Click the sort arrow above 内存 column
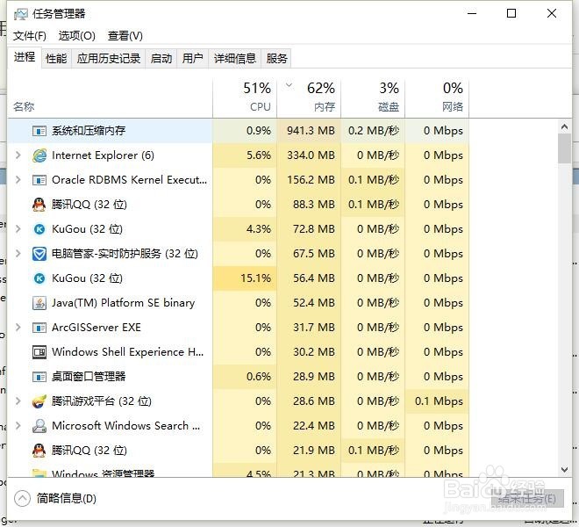 tap(289, 85)
